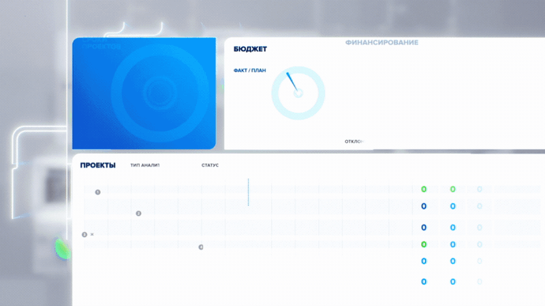
Task: Click the light blue 0 in bottom row, middle column
Action: point(452,282)
